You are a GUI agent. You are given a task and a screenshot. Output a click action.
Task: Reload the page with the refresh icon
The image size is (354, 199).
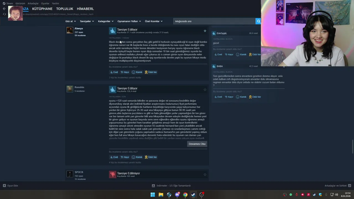4,14
